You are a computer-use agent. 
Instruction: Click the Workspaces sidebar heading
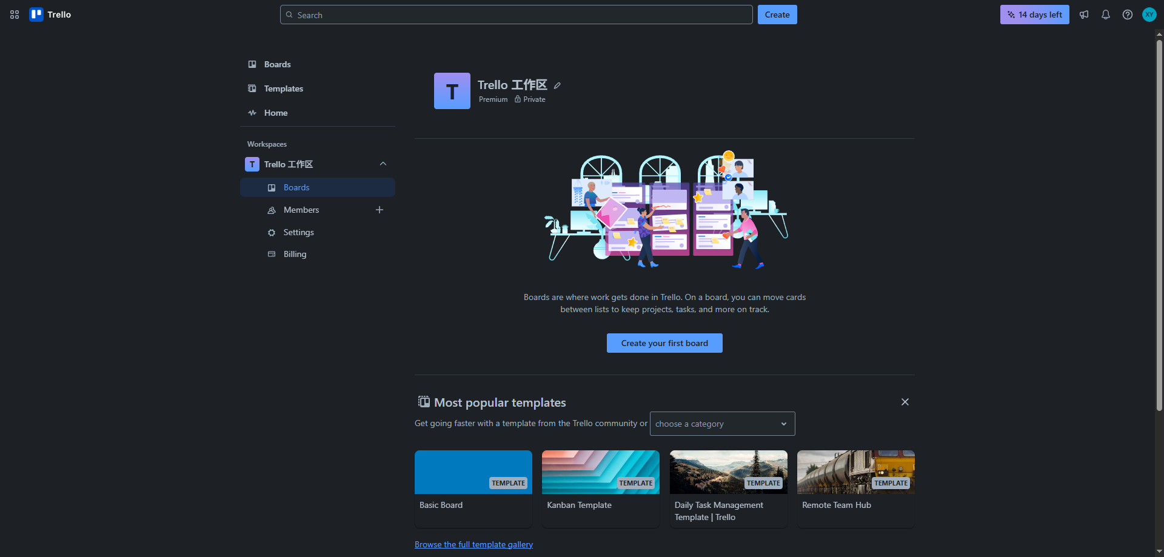click(x=267, y=144)
